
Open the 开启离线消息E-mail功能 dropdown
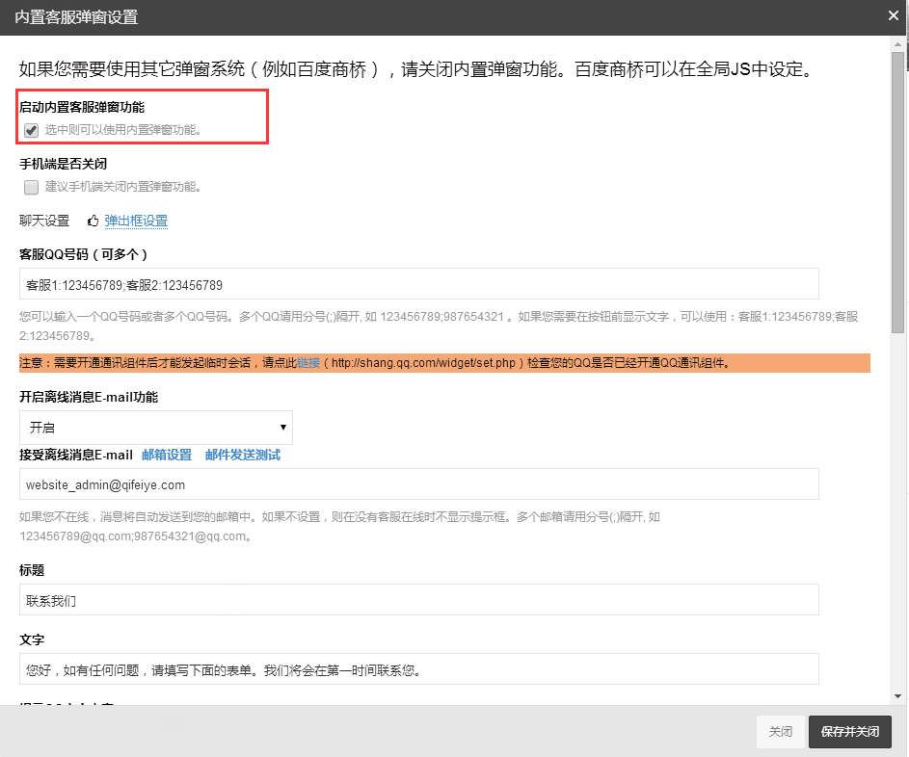point(155,427)
